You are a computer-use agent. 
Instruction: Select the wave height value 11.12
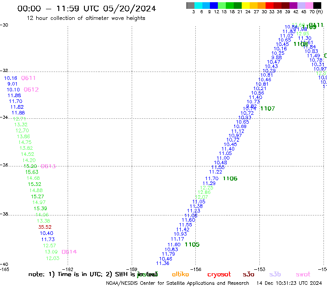click(x=238, y=131)
